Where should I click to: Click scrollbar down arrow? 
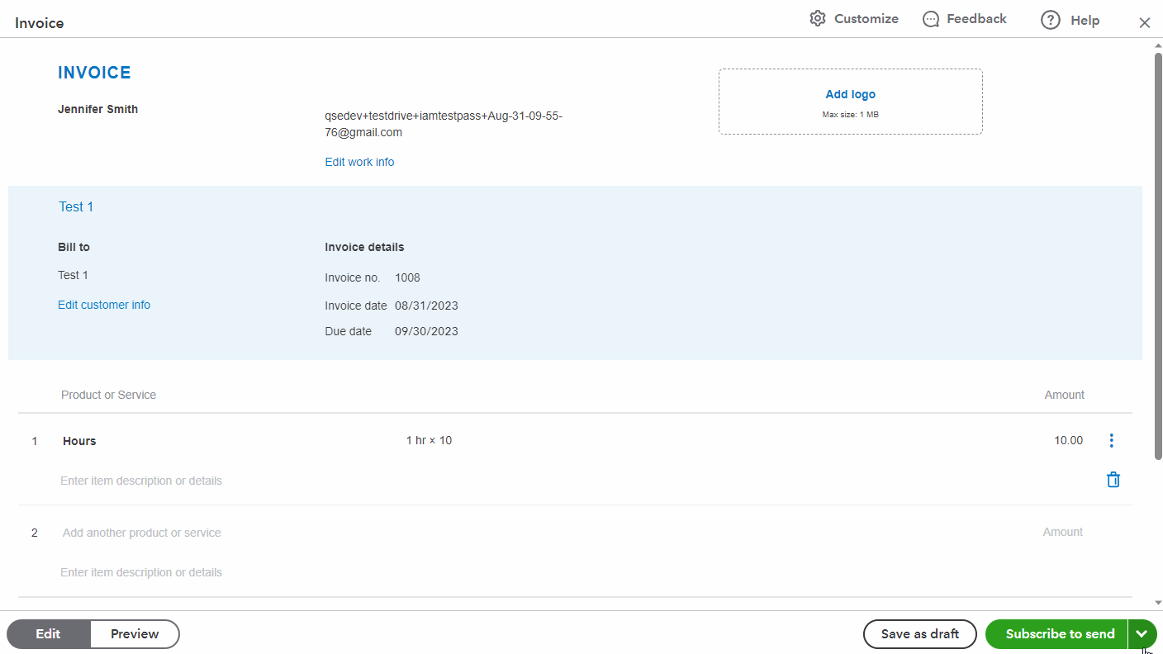(x=1158, y=603)
